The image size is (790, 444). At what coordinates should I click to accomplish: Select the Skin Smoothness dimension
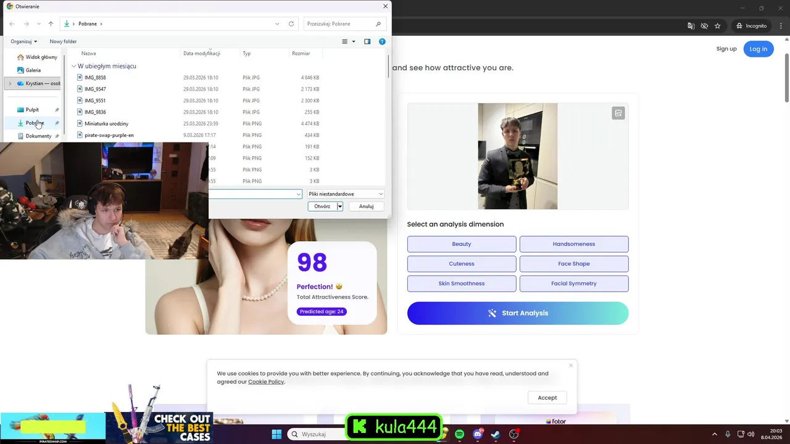click(462, 284)
